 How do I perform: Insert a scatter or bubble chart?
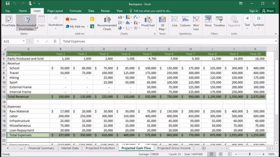(x=129, y=28)
